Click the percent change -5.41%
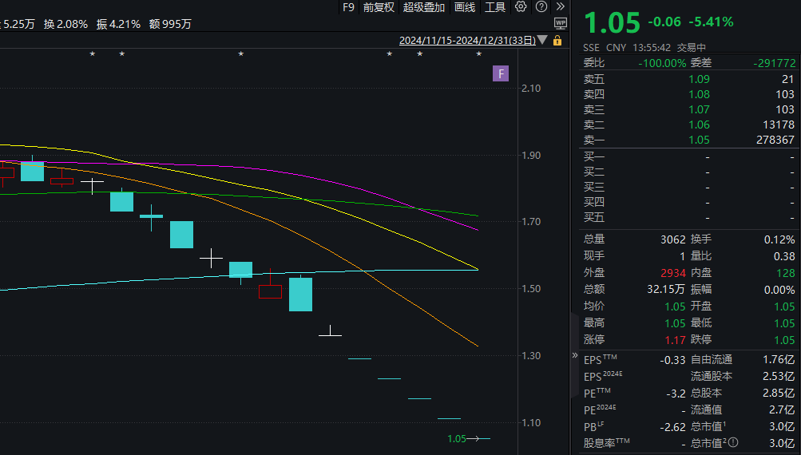 click(711, 22)
